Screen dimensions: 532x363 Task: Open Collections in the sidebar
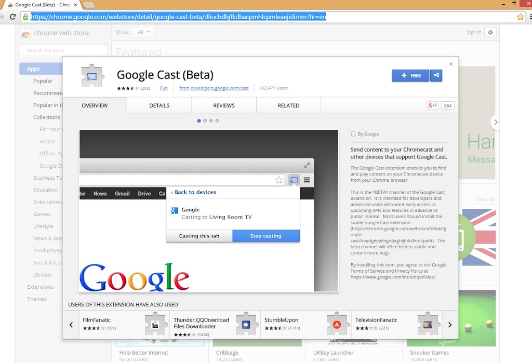coord(46,117)
